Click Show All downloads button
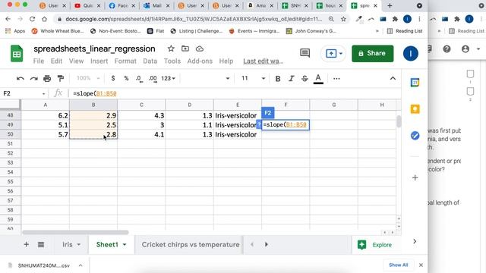This screenshot has height=273, width=486. pyautogui.click(x=398, y=265)
